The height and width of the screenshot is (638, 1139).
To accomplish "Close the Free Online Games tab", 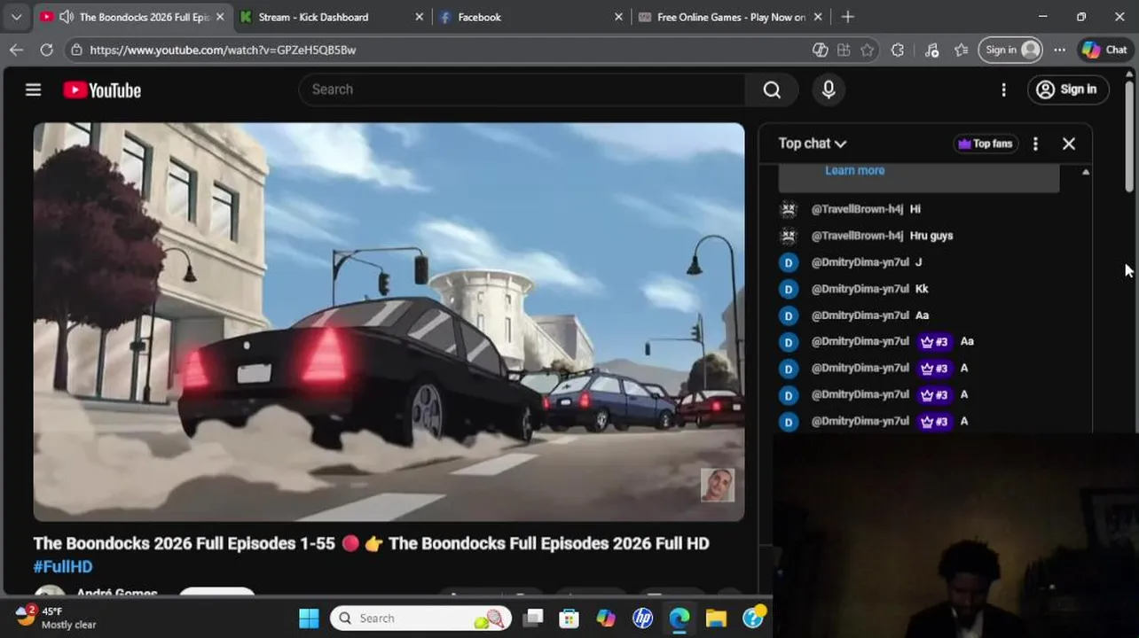I will [x=818, y=17].
